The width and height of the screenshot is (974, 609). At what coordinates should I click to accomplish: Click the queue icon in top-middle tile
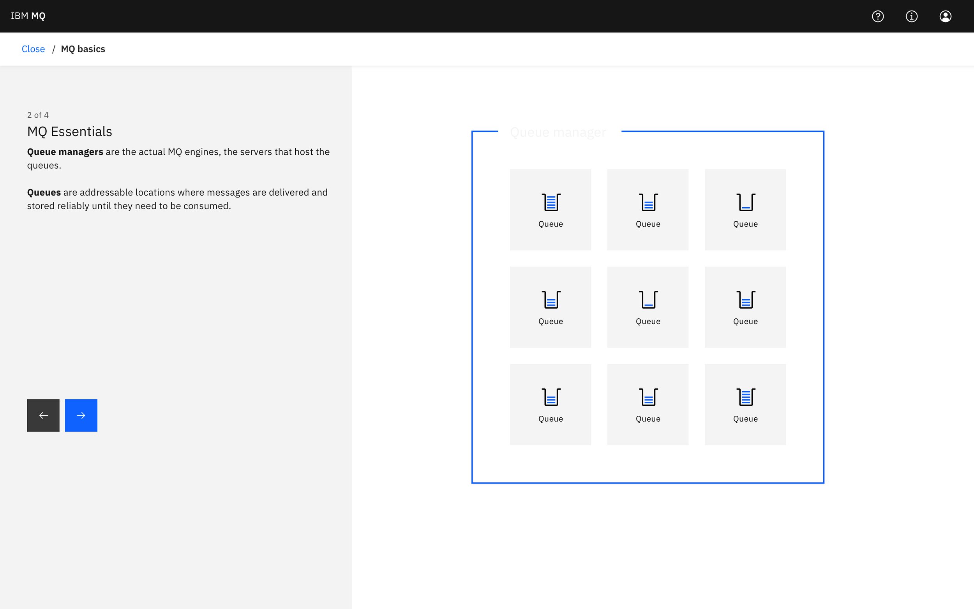click(648, 202)
